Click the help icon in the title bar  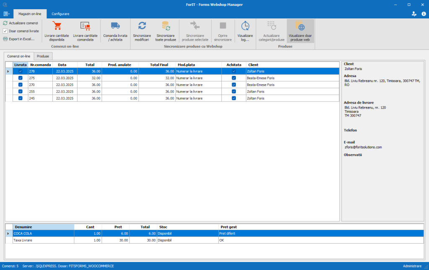coord(423,14)
